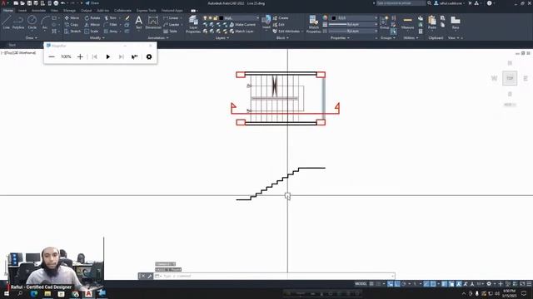This screenshot has width=533, height=299.
Task: Toggle object snap in status bar
Action: click(433, 284)
